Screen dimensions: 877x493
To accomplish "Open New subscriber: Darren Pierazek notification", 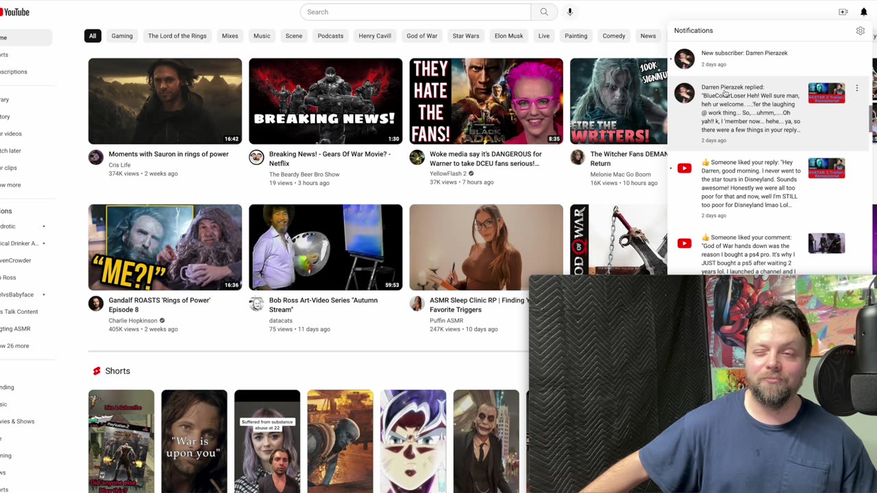I will click(x=769, y=58).
